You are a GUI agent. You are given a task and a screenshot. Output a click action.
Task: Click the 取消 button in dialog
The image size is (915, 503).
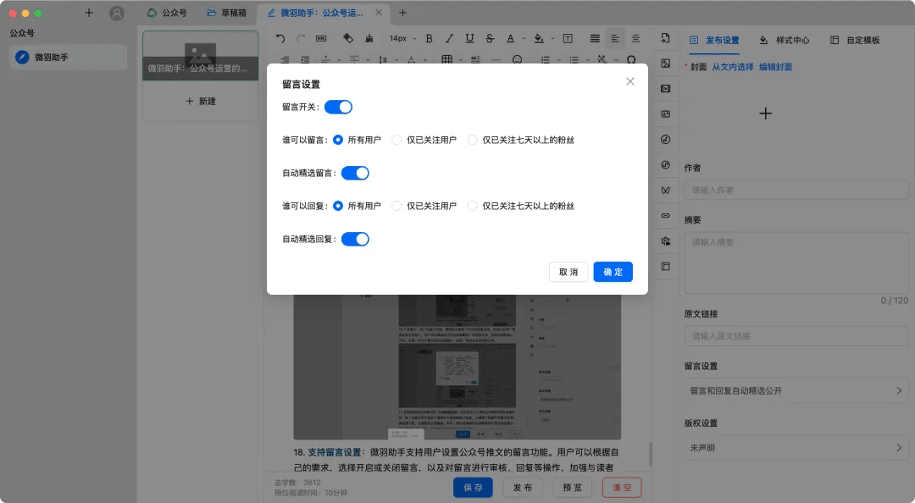click(x=568, y=272)
